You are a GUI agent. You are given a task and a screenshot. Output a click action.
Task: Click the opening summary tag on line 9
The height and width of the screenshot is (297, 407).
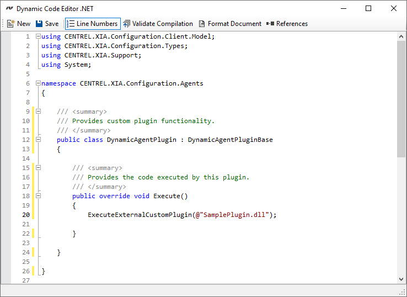(x=89, y=112)
